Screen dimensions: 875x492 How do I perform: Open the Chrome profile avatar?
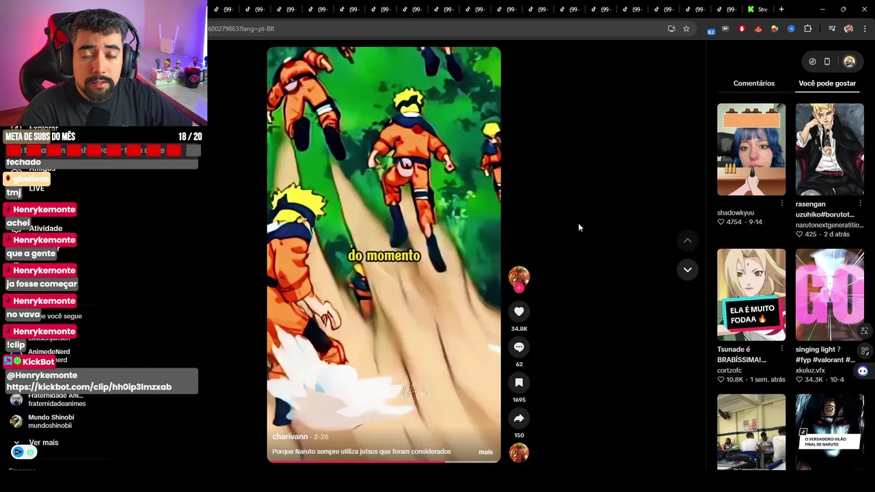[848, 29]
